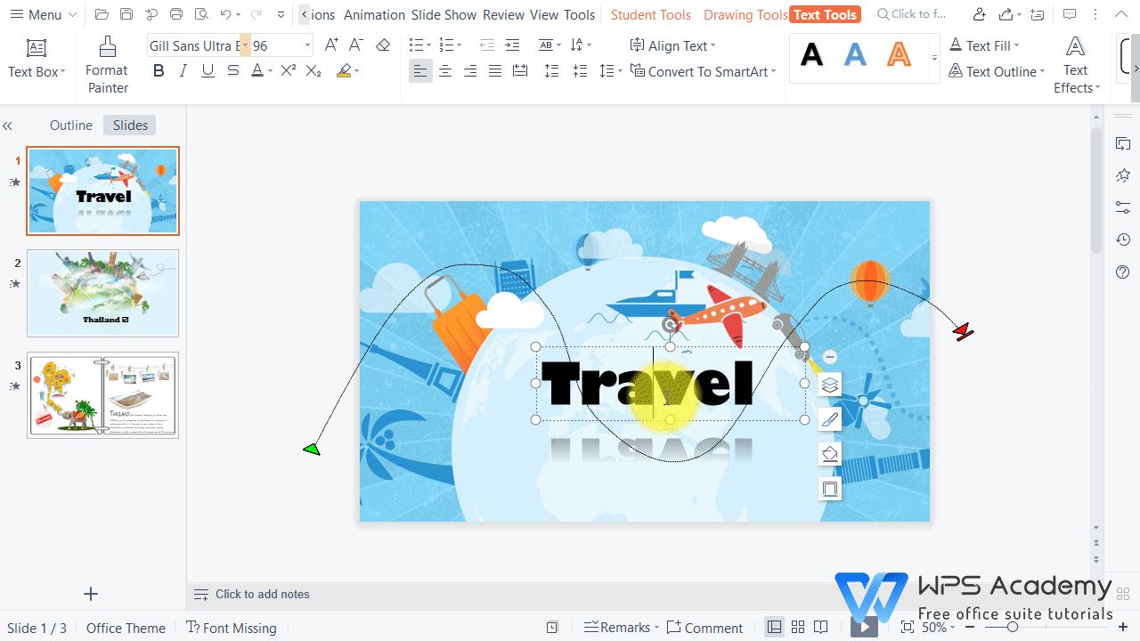Select the Highlight color tool

pos(343,70)
